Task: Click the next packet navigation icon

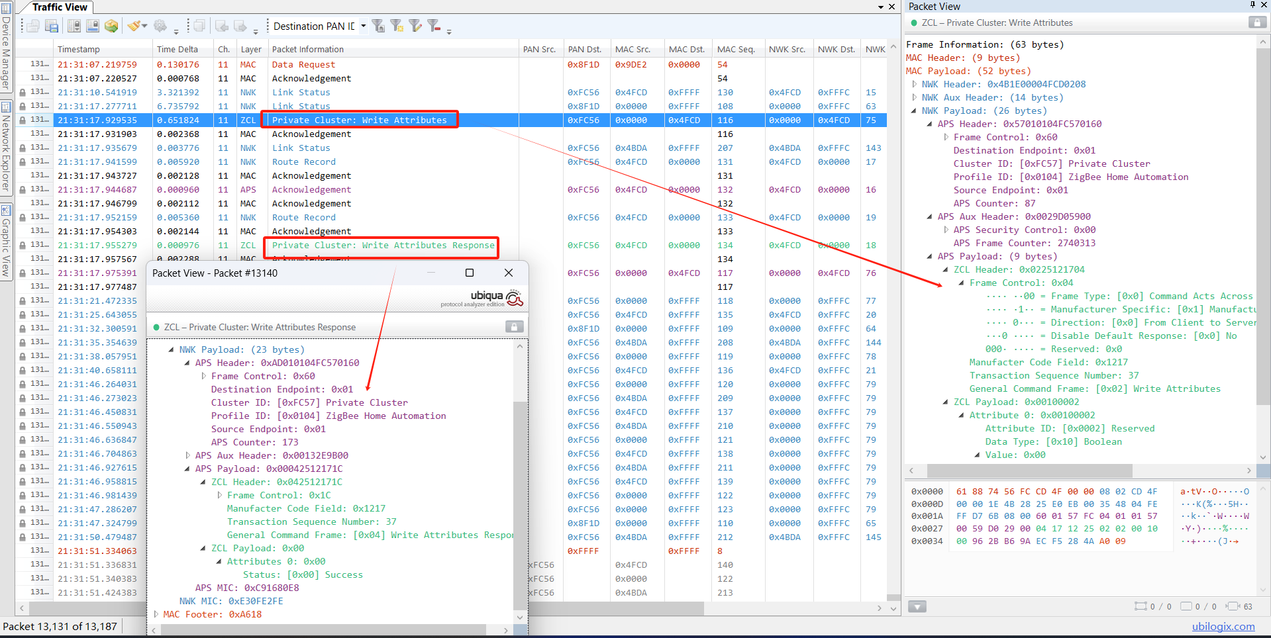Action: (240, 26)
